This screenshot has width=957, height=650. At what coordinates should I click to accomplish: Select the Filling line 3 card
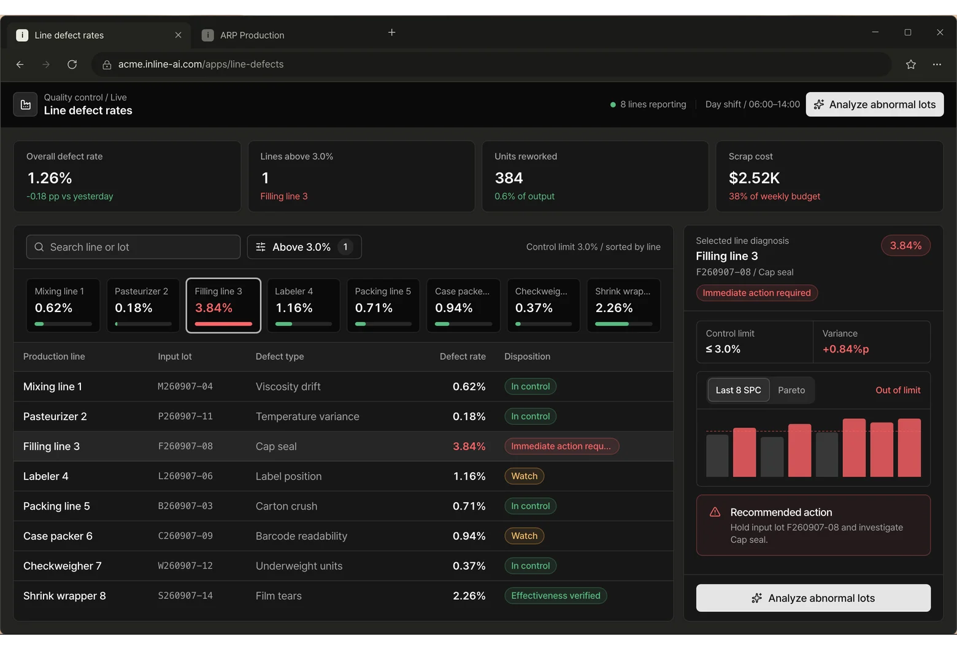coord(223,305)
